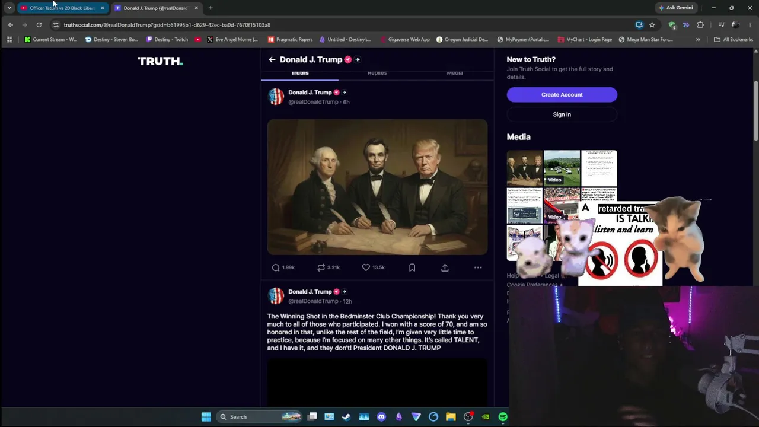Bookmark this page with the star icon
The height and width of the screenshot is (427, 759).
pos(652,25)
